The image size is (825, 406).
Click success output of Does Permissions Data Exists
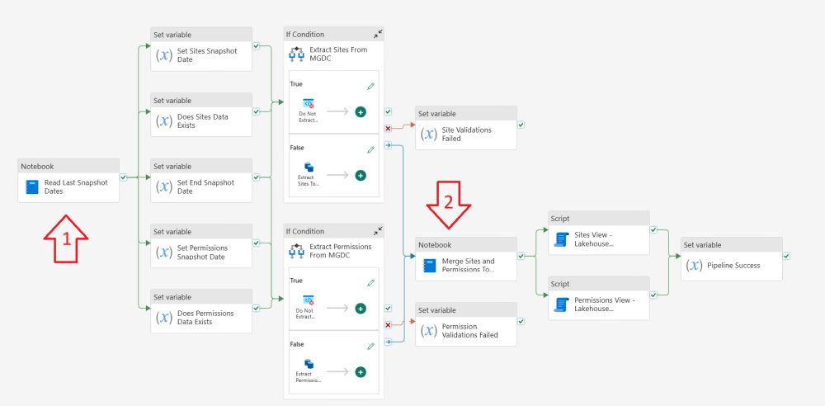tap(256, 308)
